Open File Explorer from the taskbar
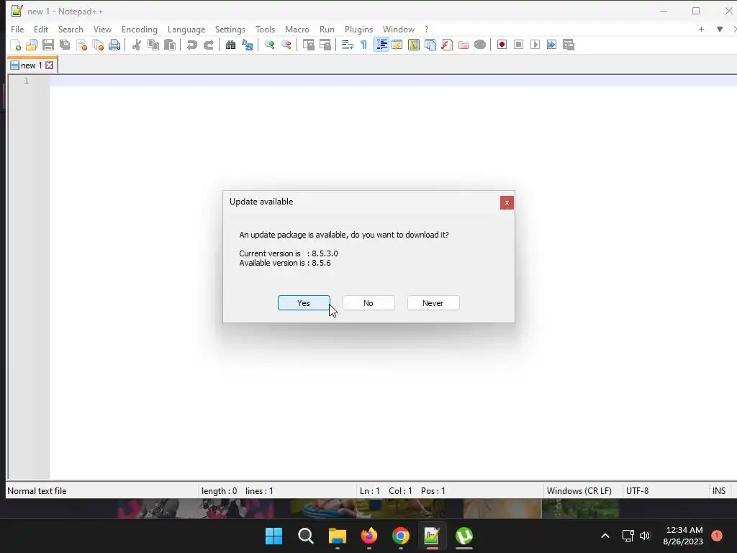The width and height of the screenshot is (737, 553). [x=337, y=536]
